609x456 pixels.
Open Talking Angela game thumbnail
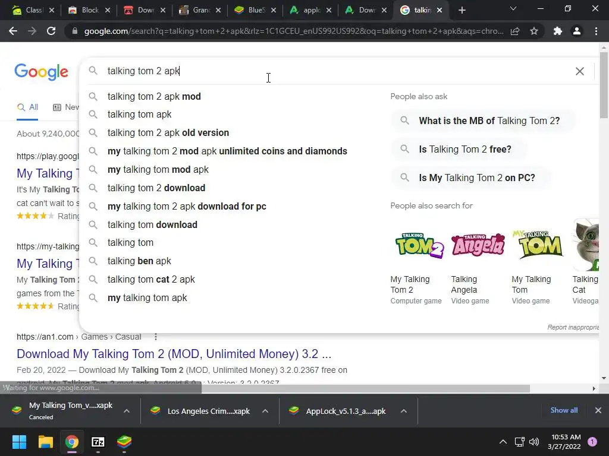coord(478,245)
